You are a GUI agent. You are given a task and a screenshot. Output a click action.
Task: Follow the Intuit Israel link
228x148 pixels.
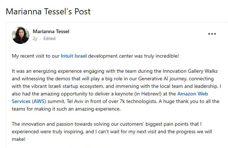tap(73, 56)
